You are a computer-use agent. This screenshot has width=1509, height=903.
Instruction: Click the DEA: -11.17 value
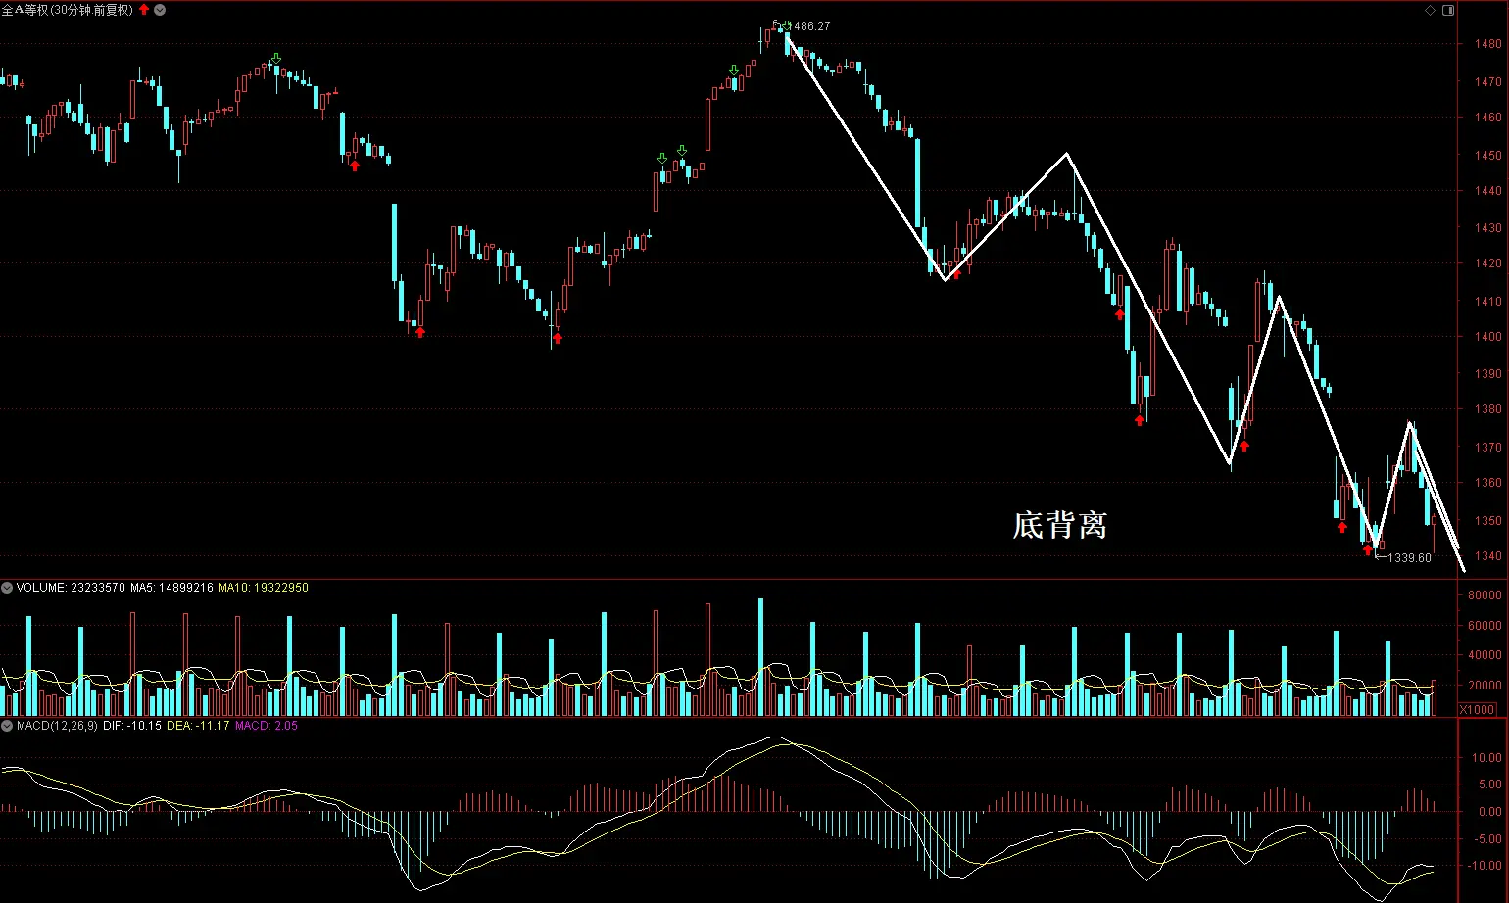click(199, 726)
